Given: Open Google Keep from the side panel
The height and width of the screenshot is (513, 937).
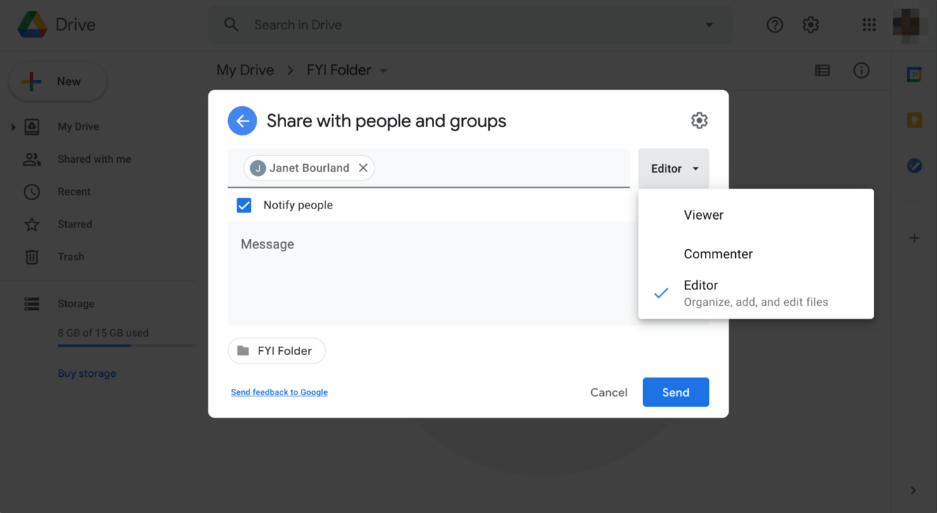Looking at the screenshot, I should 914,119.
